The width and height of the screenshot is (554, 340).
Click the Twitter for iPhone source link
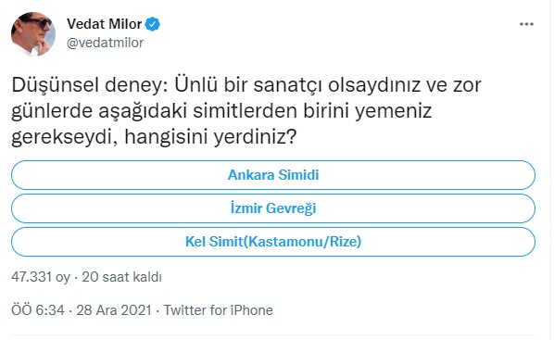point(218,310)
